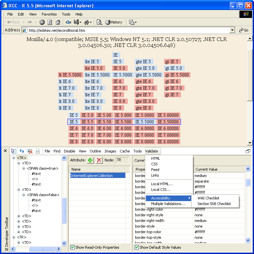Toggle Show Read-Only Properties checkbox
Screen dimensions: 254x254
[x=73, y=247]
